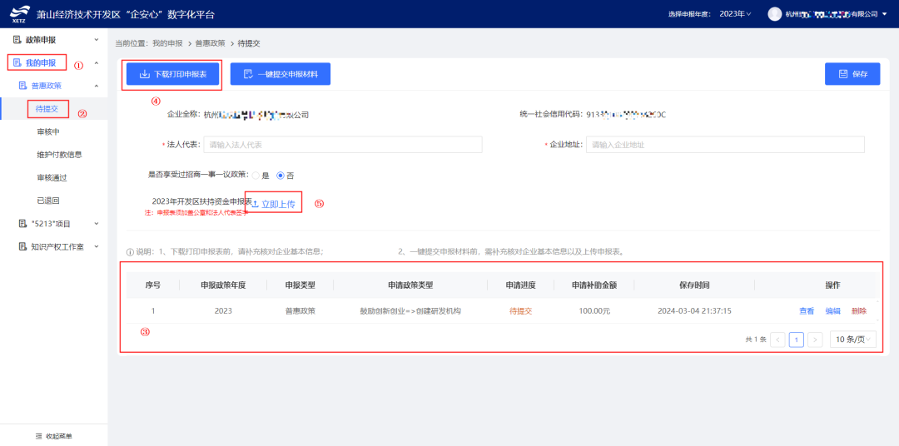
Task: Collapse the 普惠政策 submenu chevron
Action: tap(97, 86)
